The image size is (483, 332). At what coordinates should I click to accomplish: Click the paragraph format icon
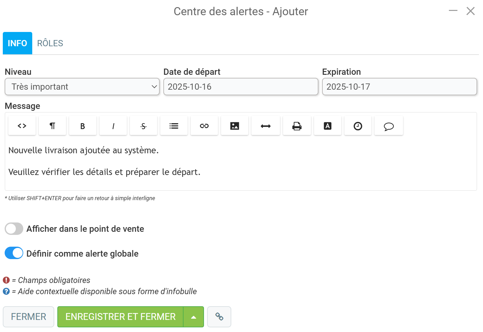coord(52,126)
